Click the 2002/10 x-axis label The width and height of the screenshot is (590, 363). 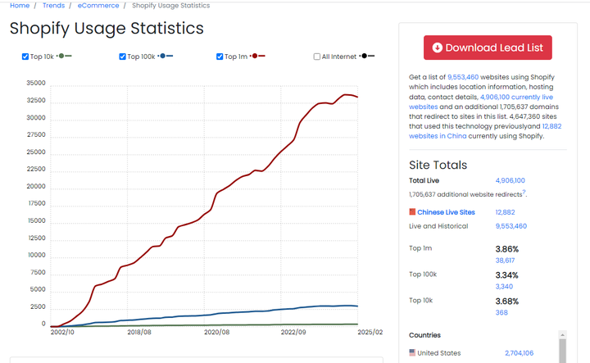pyautogui.click(x=62, y=332)
